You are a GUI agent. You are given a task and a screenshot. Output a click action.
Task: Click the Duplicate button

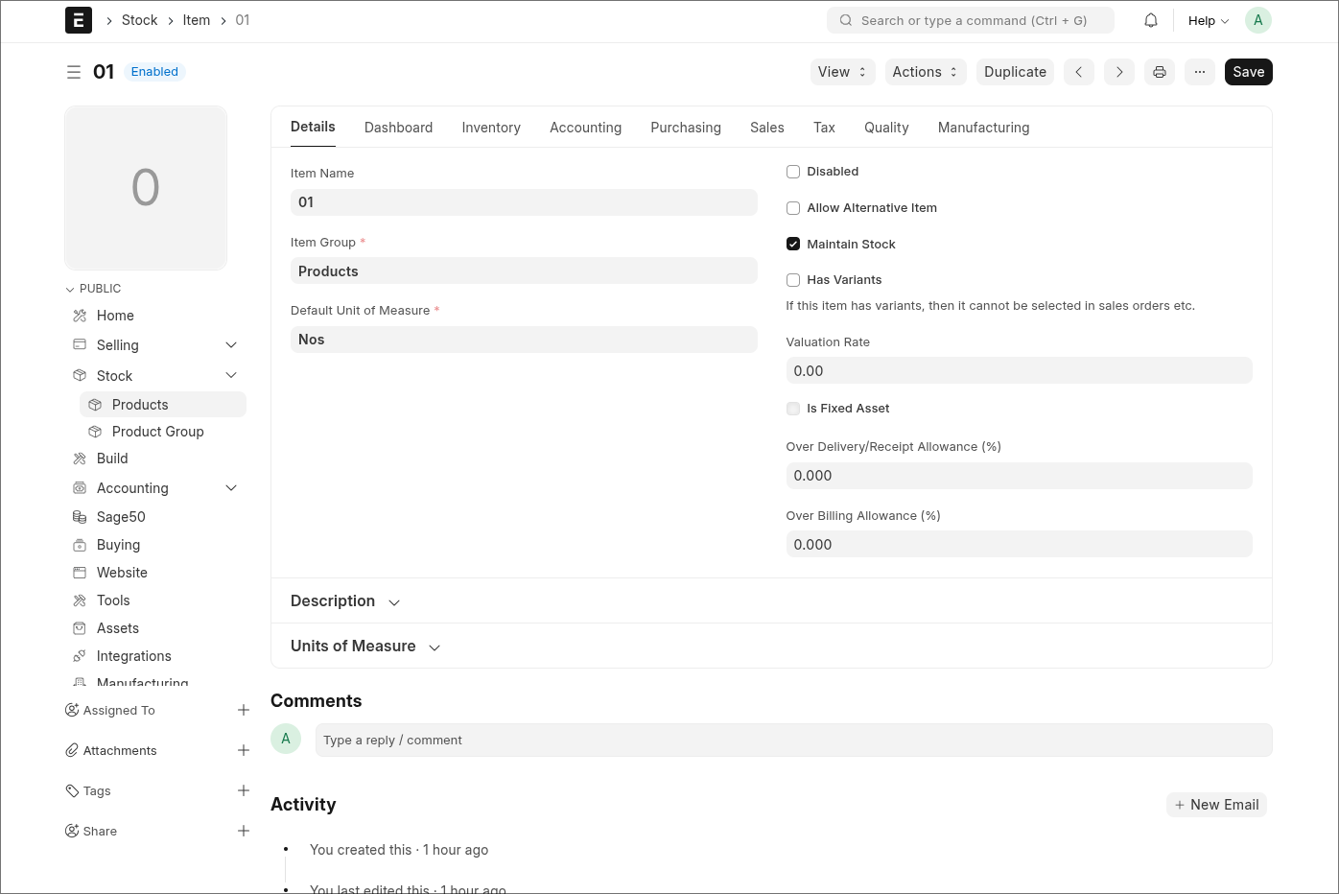tap(1015, 72)
